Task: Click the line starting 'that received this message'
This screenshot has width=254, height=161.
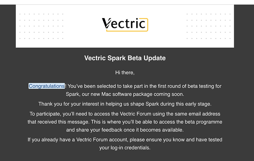Action: (x=125, y=122)
